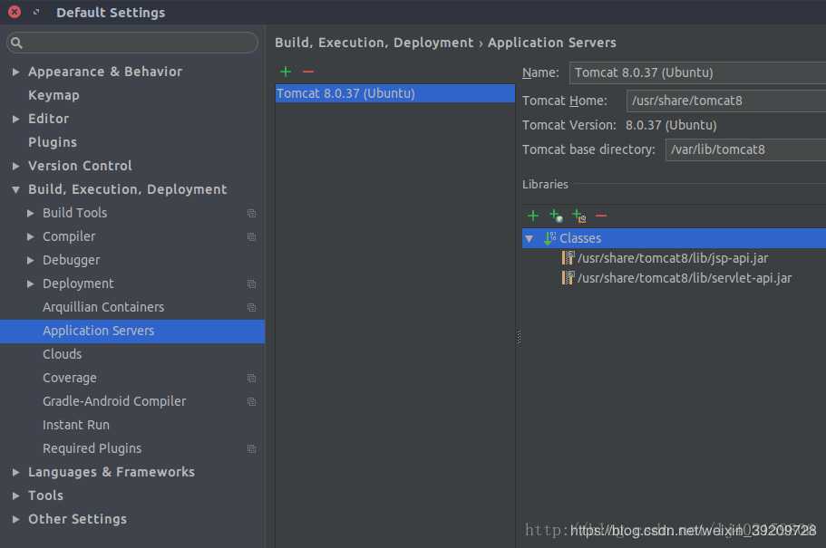This screenshot has width=826, height=548.
Task: Expand the Build Tools node arrow
Action: [31, 213]
